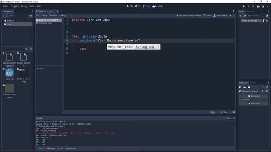Viewport: 271px width, 152px height.
Task: Open the script attached to Text on Screen node
Action: pyautogui.click(x=263, y=21)
